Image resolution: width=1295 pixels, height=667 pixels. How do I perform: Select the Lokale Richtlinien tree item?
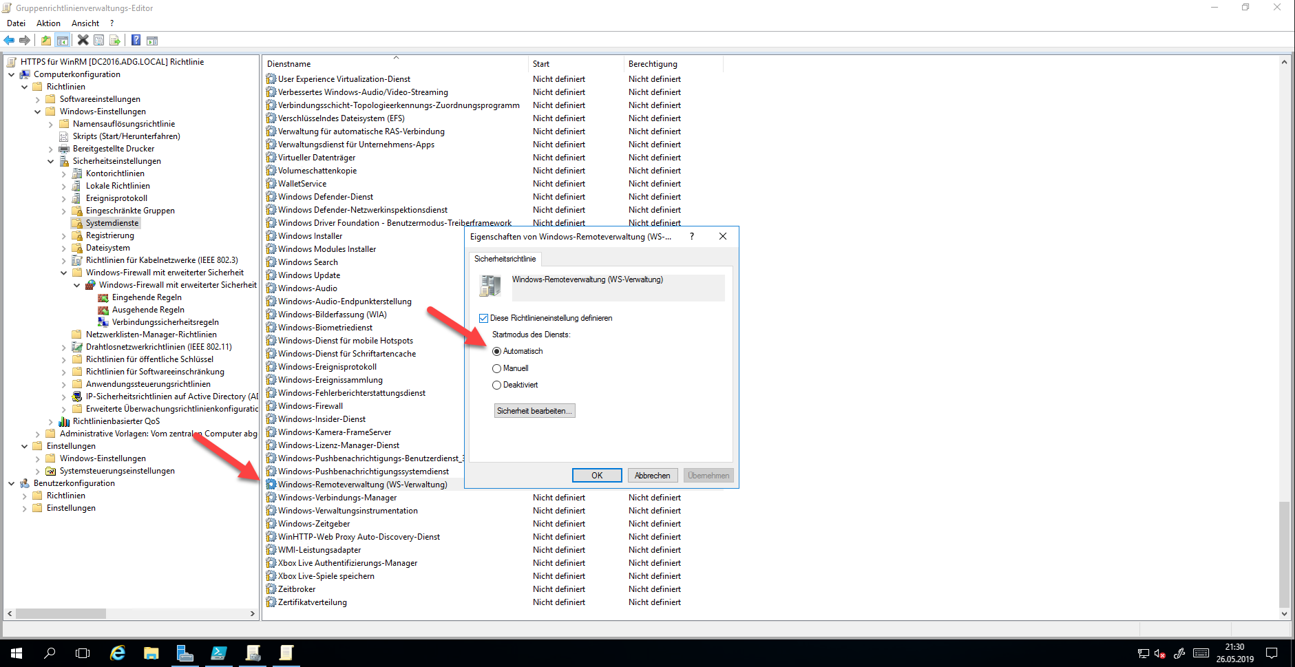(118, 186)
